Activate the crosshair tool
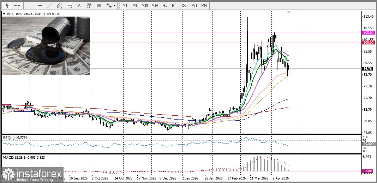Screen dimensions: 377x183 coord(17,5)
